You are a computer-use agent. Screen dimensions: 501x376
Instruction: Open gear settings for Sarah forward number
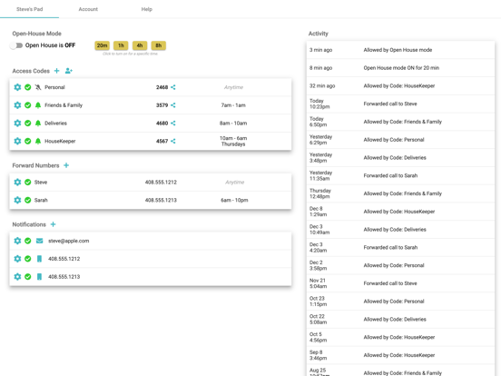(17, 200)
